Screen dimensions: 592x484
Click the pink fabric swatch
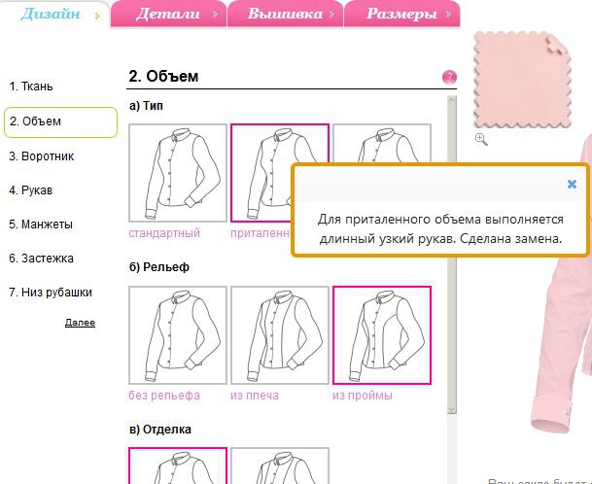(520, 80)
